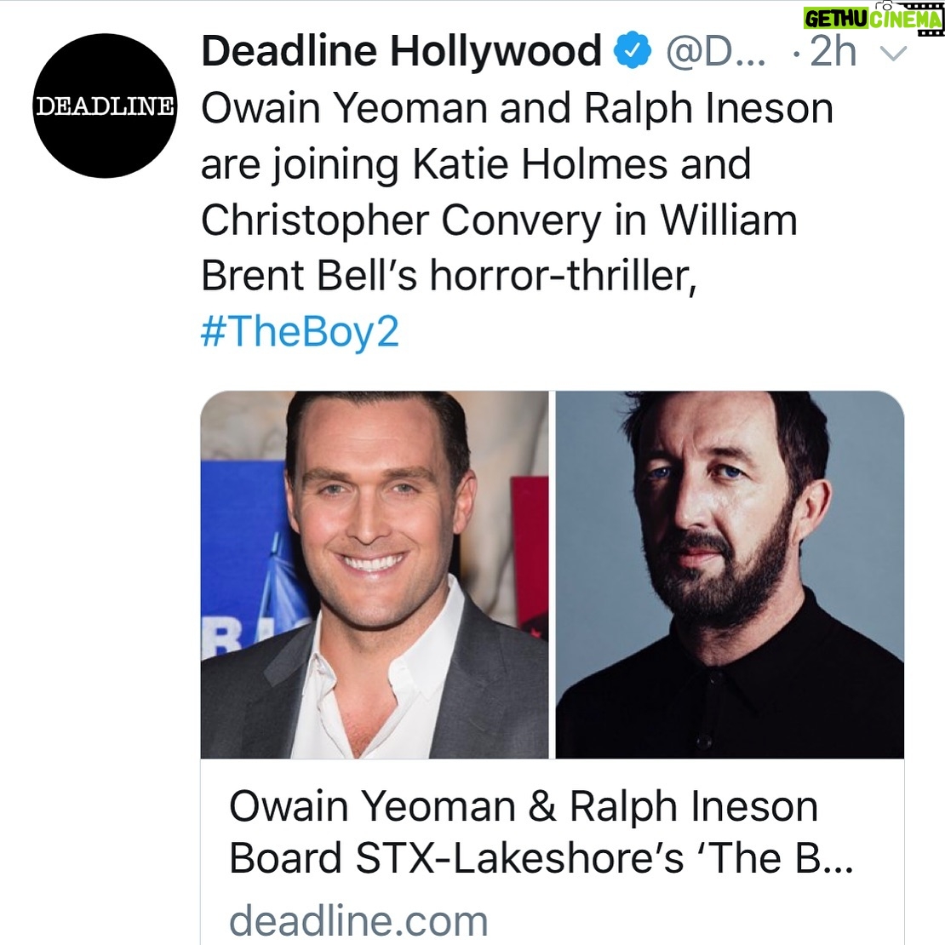The height and width of the screenshot is (945, 945).
Task: Open the truncated @D... handle
Action: pos(716,52)
